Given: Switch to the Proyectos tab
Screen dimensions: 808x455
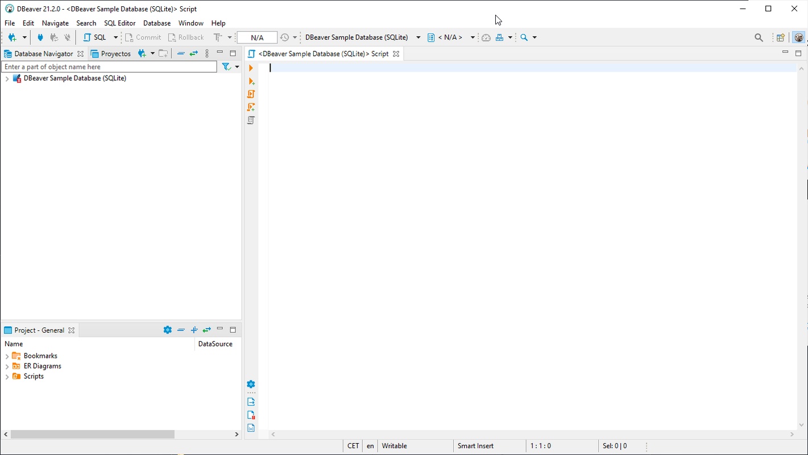Looking at the screenshot, I should (111, 53).
